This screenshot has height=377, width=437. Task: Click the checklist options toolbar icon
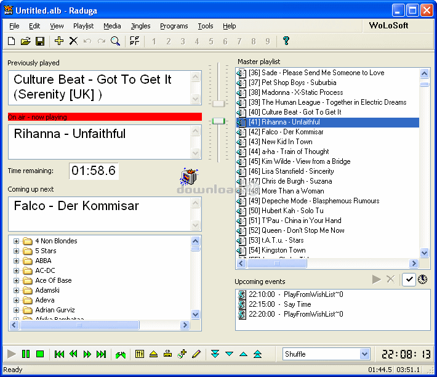[135, 41]
